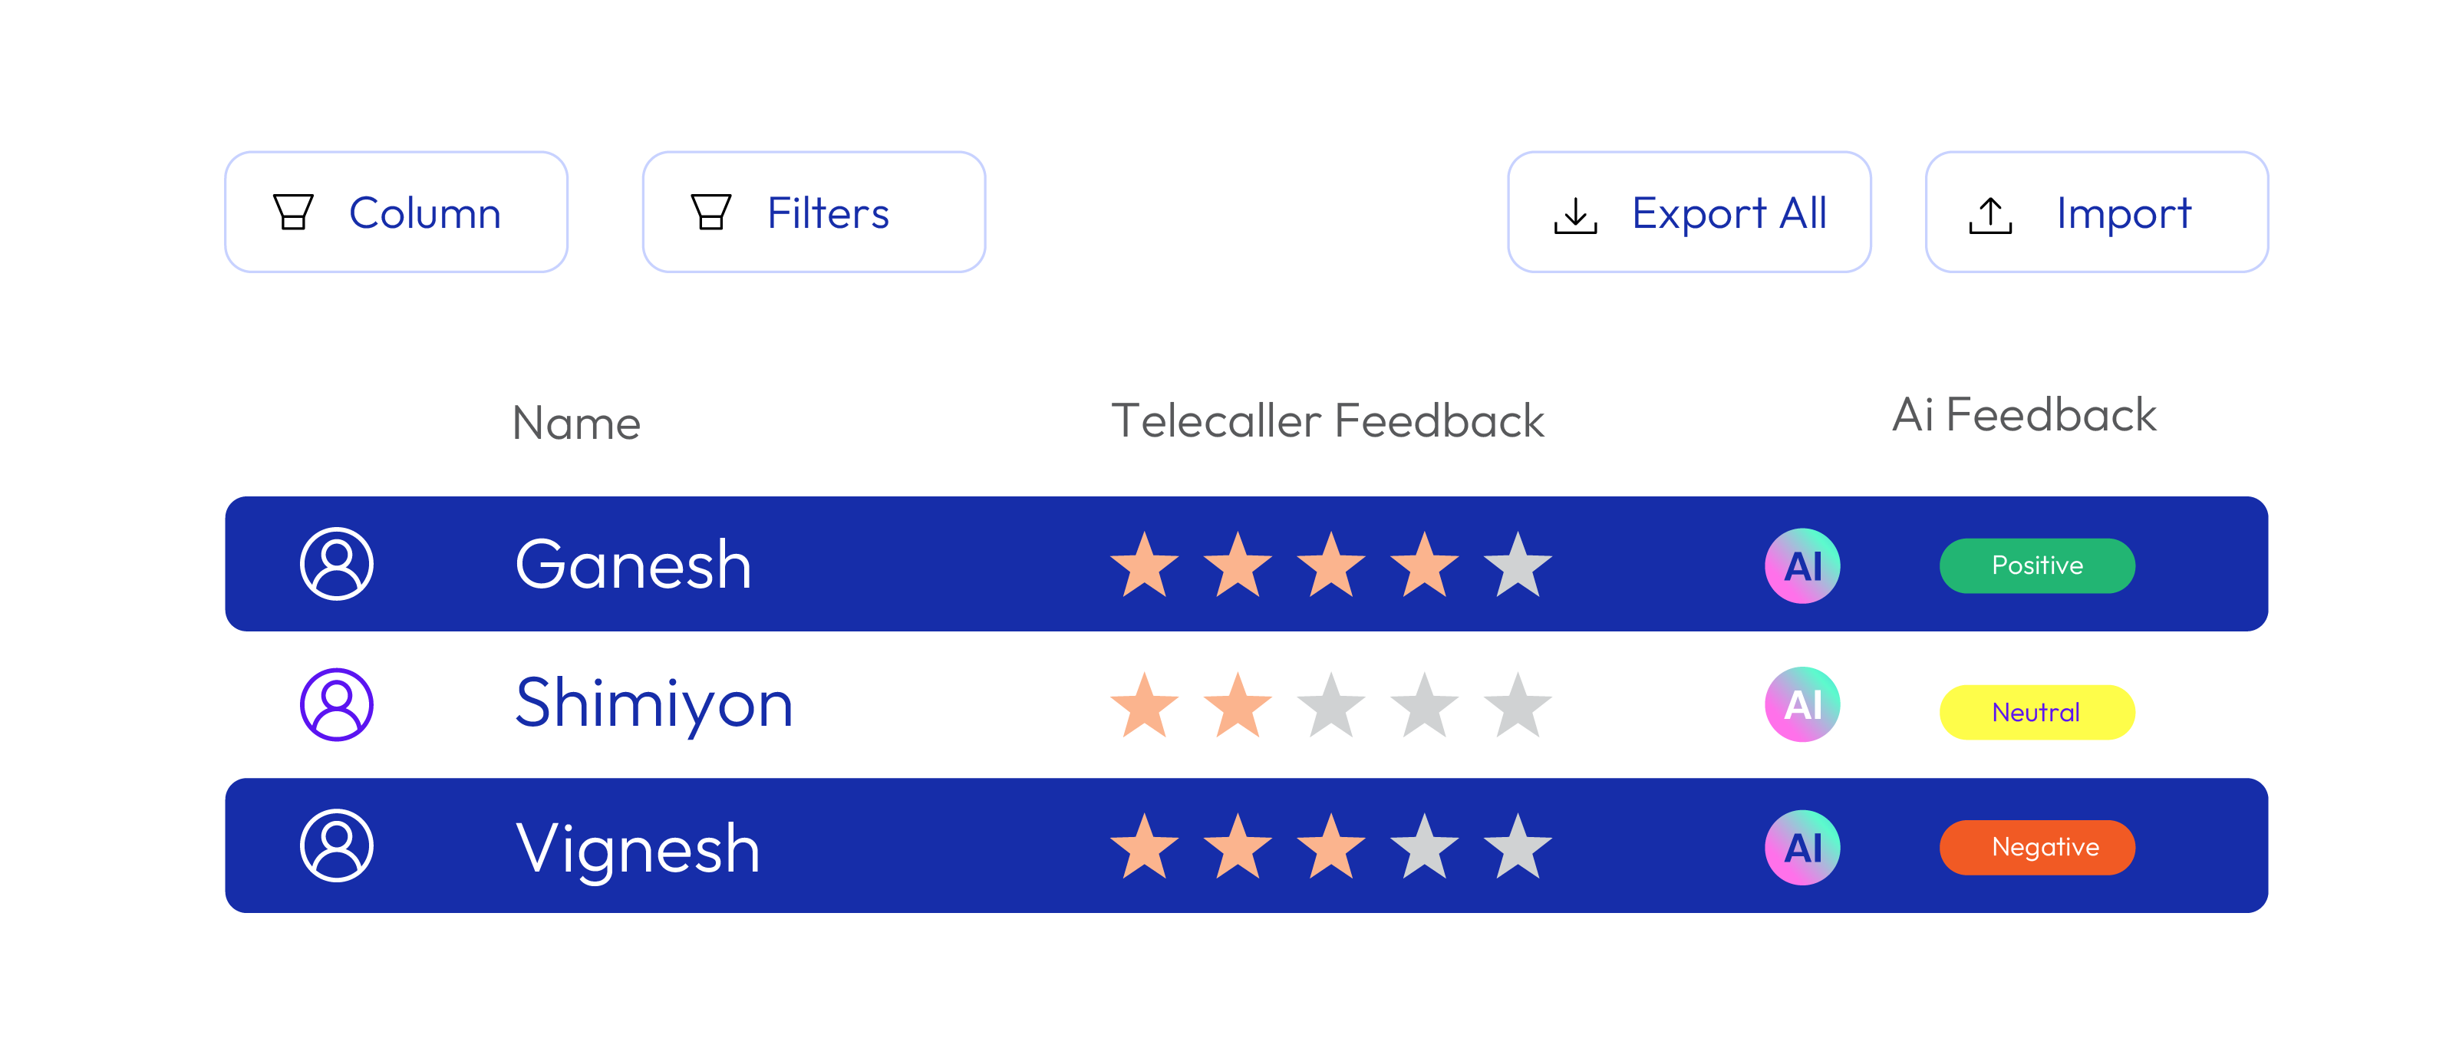The image size is (2446, 1058).
Task: Click the orange Negative feedback tag
Action: click(2037, 847)
